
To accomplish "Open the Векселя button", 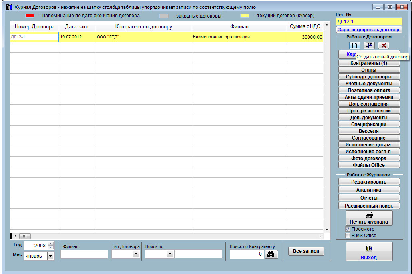I will coord(369,131).
